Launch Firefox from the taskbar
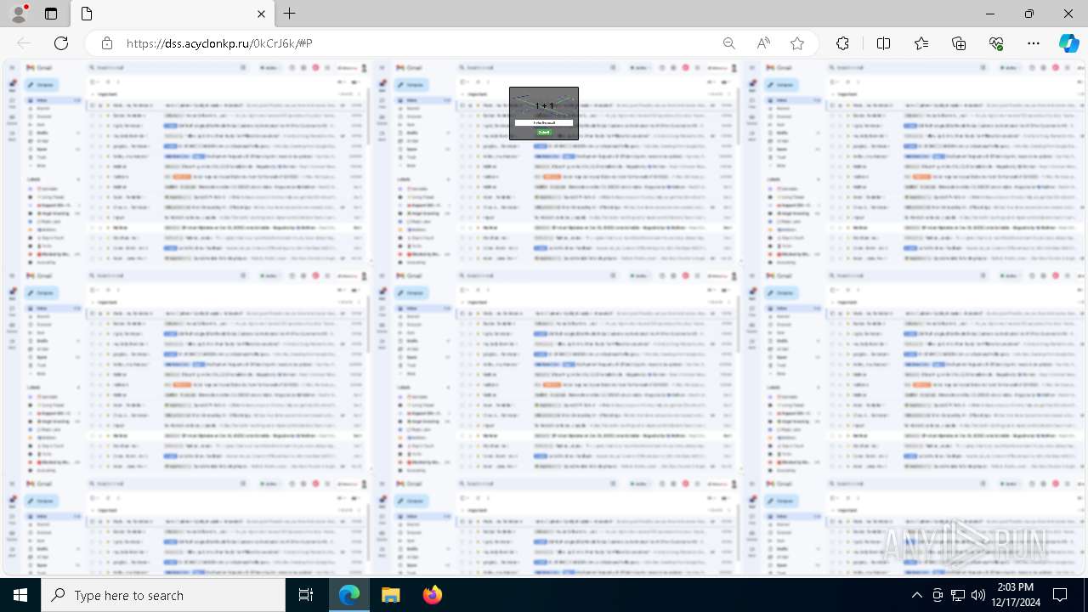 coord(432,595)
